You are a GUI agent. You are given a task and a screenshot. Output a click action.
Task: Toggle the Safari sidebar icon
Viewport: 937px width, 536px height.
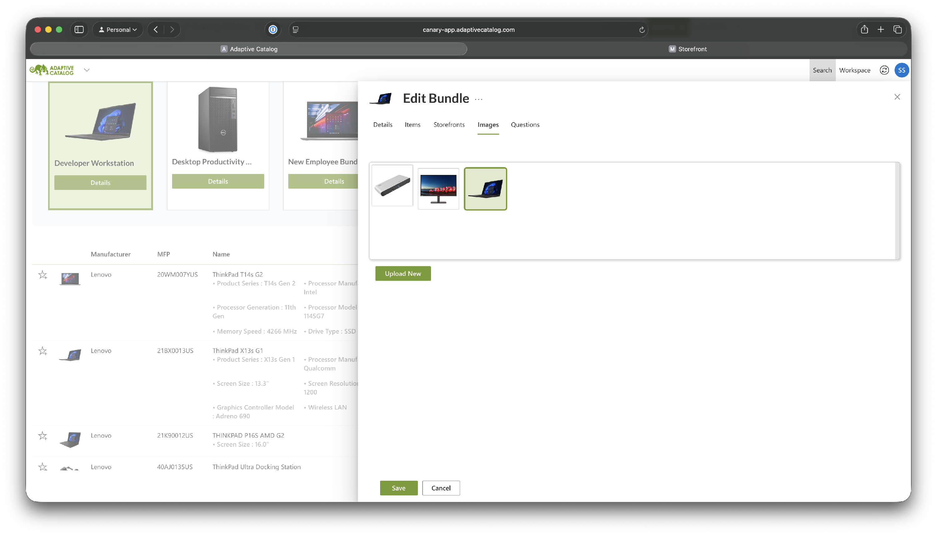coord(79,29)
